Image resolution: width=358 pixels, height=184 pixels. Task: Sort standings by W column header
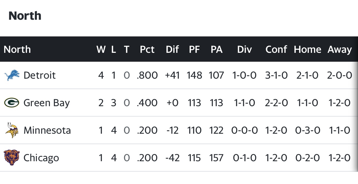(x=101, y=49)
